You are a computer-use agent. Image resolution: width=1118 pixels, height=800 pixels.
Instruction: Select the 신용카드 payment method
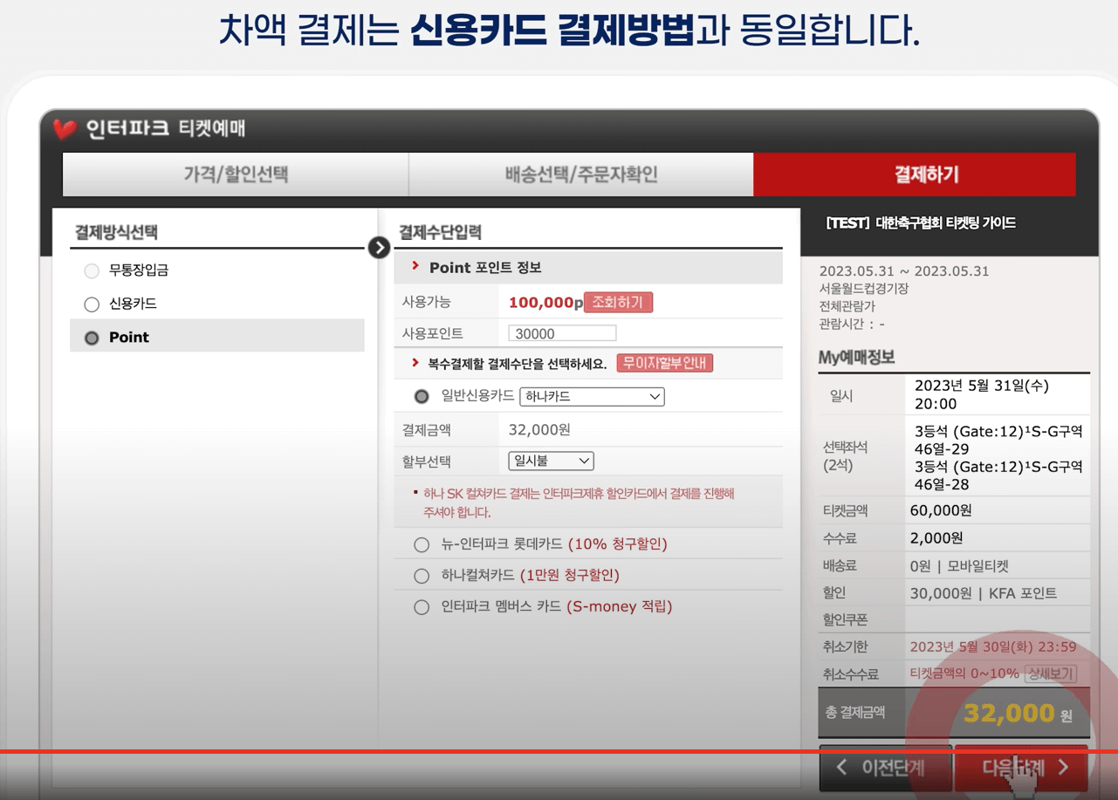(92, 304)
